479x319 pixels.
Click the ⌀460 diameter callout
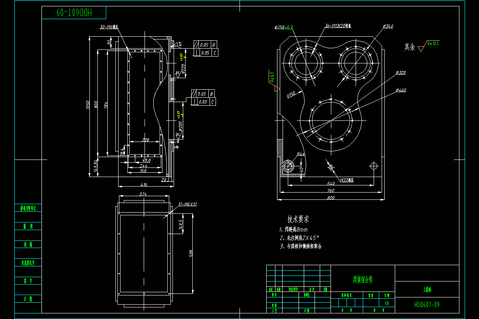401,91
